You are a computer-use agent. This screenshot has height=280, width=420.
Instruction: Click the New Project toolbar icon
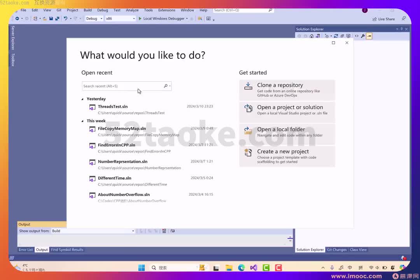pyautogui.click(x=35, y=19)
